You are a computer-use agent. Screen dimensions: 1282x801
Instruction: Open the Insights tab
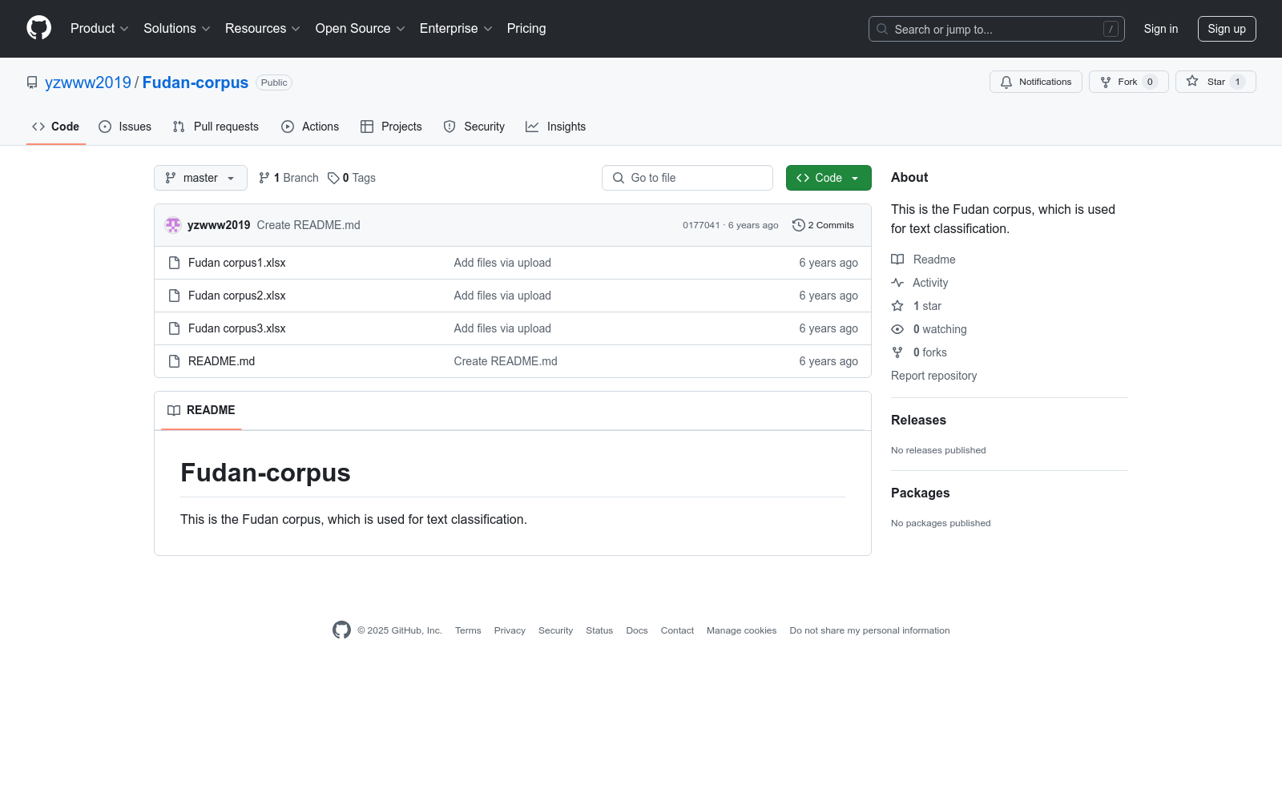(x=555, y=127)
